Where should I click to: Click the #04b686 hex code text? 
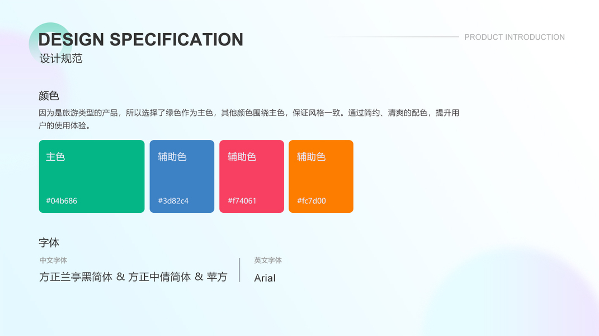(62, 201)
